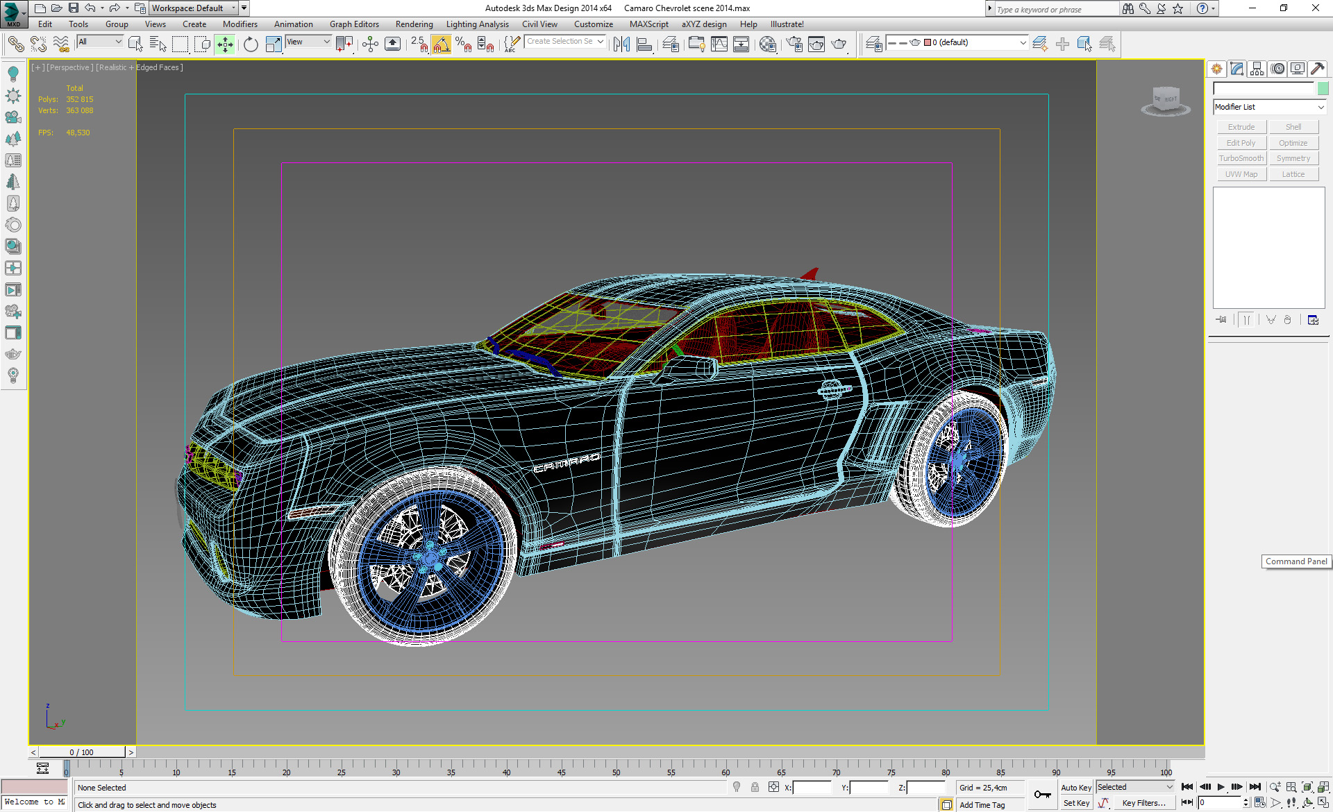Open the application MXD logo menu

(13, 13)
